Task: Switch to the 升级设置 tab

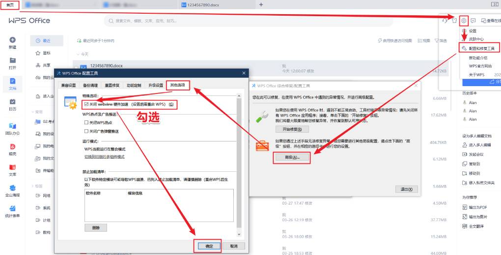Action: pyautogui.click(x=156, y=85)
